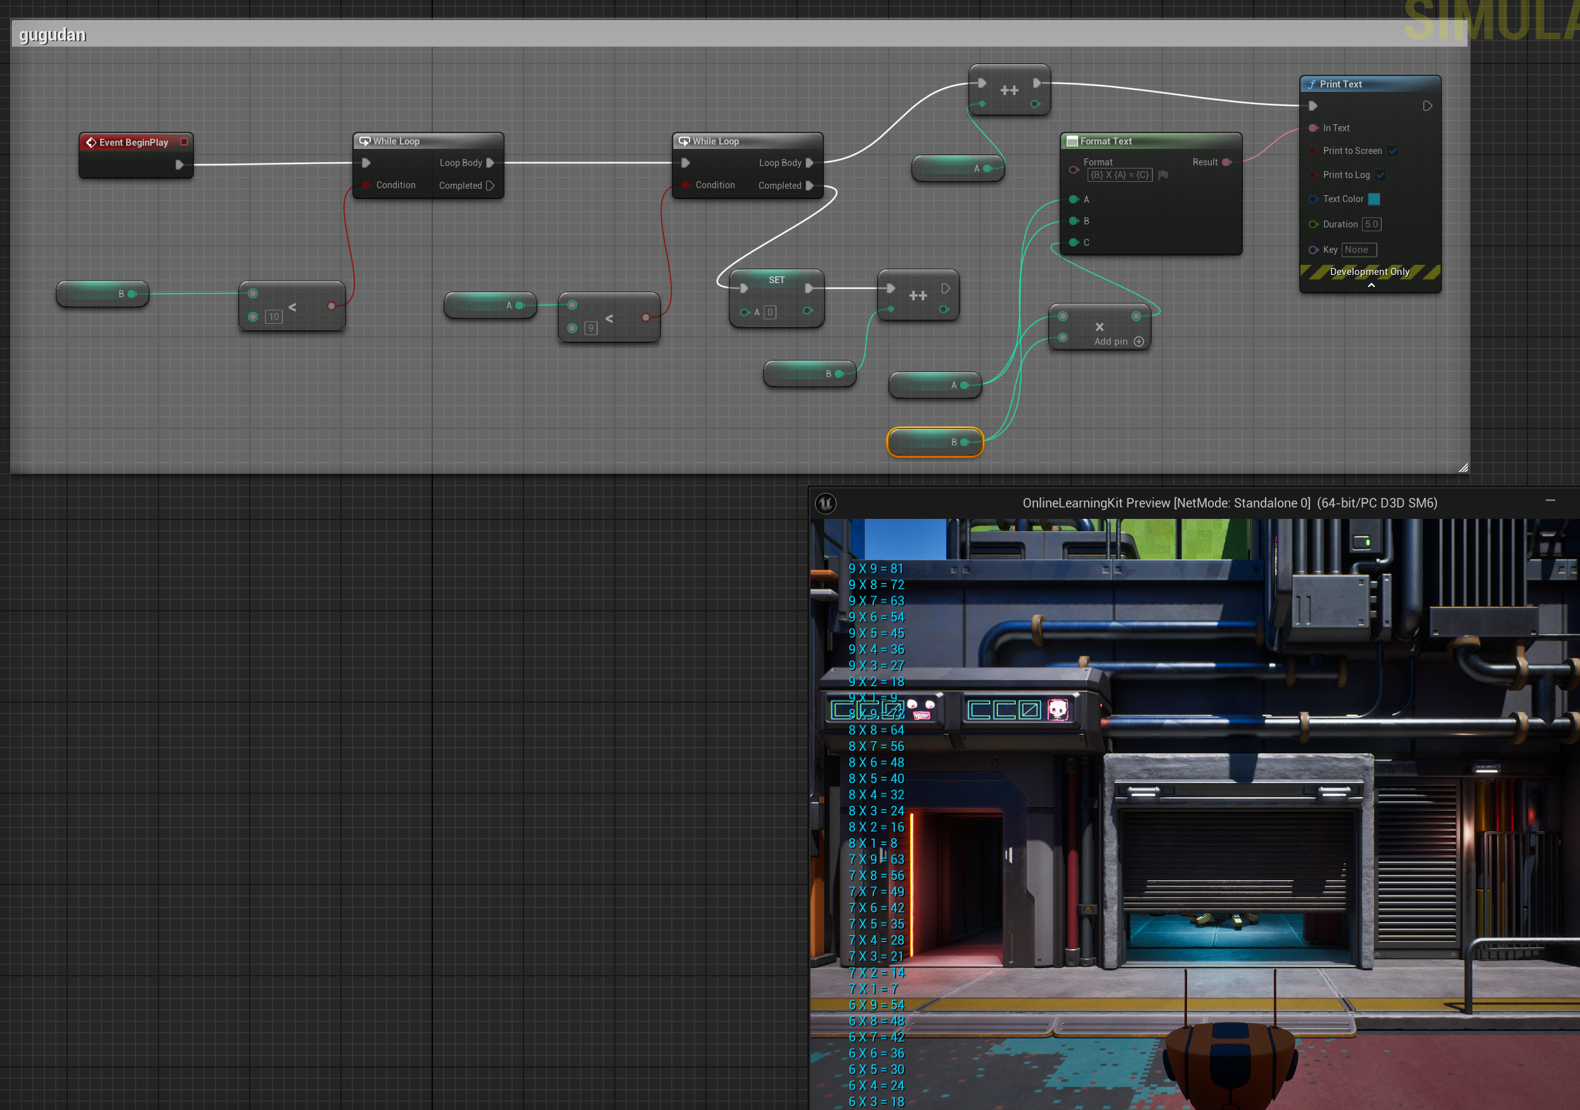Screen dimensions: 1580x1110
Task: Click the first While Loop node icon
Action: pyautogui.click(x=364, y=141)
